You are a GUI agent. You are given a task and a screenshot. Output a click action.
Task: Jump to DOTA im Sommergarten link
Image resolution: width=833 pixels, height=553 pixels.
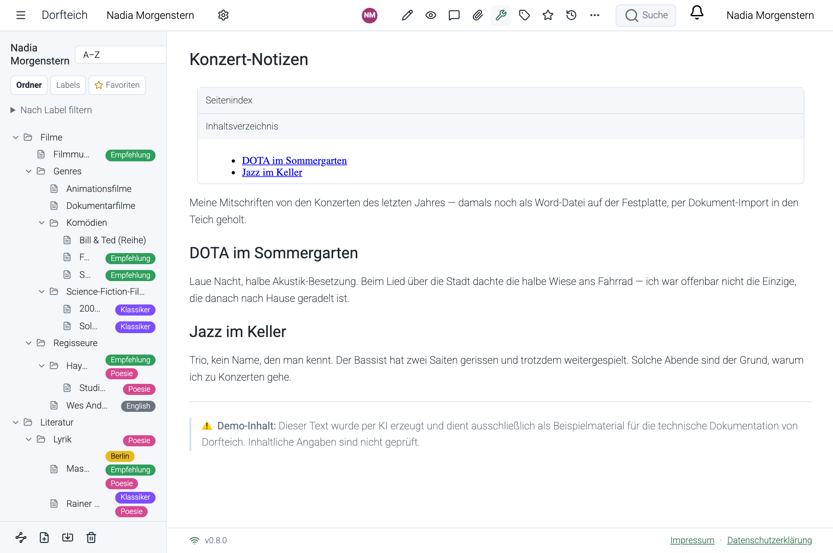pyautogui.click(x=294, y=160)
